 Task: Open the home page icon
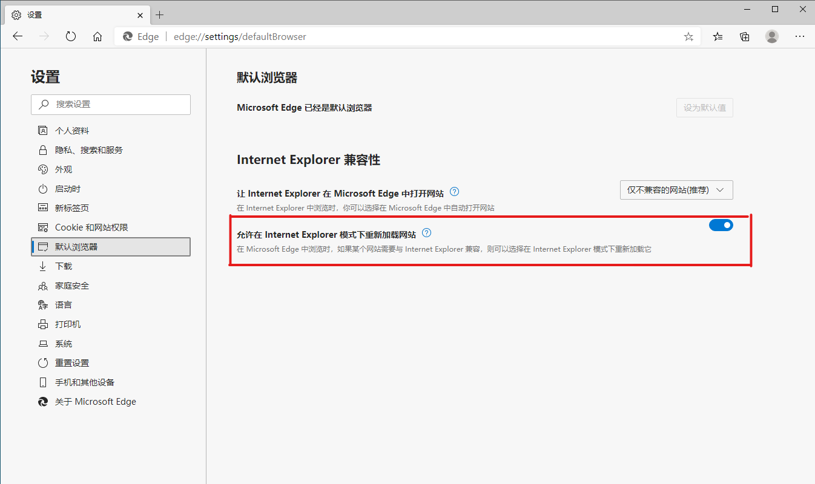pos(97,36)
